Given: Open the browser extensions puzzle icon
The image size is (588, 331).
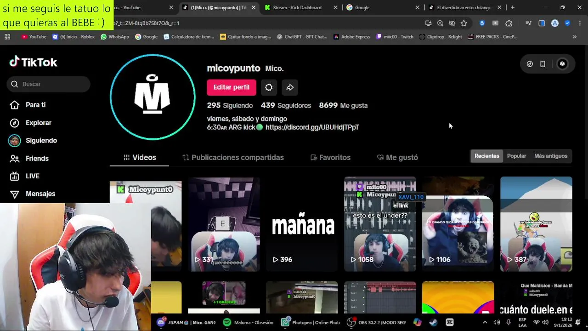Looking at the screenshot, I should pyautogui.click(x=509, y=23).
